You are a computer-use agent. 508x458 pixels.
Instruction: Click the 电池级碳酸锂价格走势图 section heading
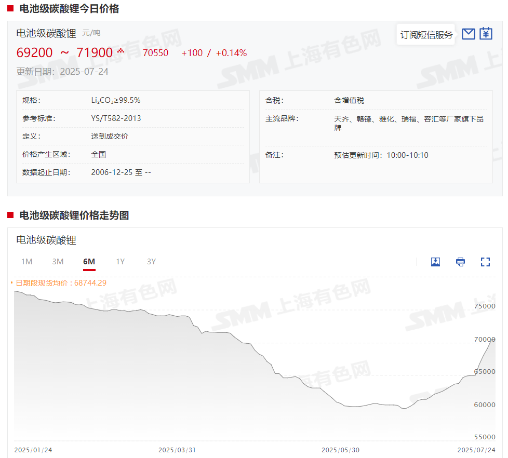pos(74,215)
